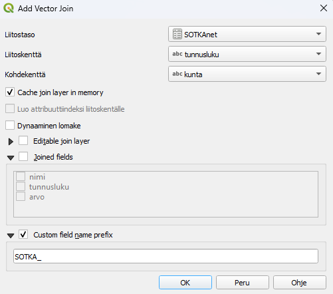333x294 pixels.
Task: Enable the Dynaaminen lomake checkbox
Action: coord(10,125)
